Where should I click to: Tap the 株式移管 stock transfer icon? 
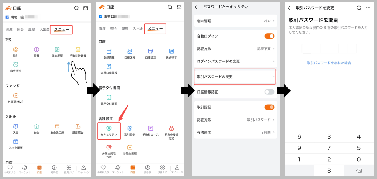pyautogui.click(x=171, y=53)
